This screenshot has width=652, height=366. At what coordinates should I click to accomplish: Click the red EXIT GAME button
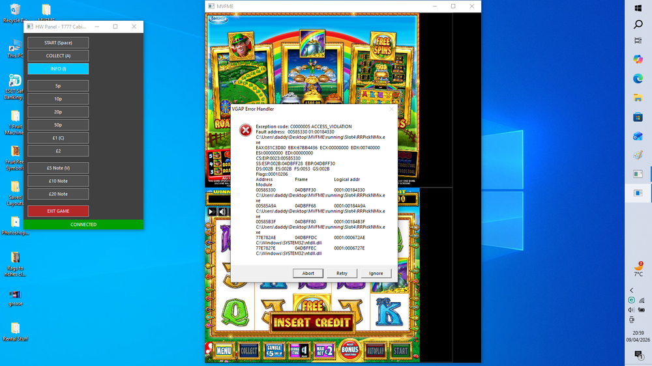coord(58,211)
